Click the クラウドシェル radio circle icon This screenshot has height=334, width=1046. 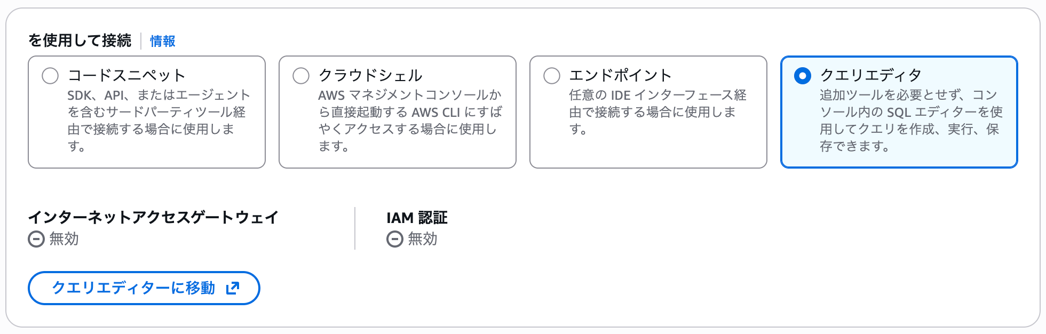click(x=302, y=76)
